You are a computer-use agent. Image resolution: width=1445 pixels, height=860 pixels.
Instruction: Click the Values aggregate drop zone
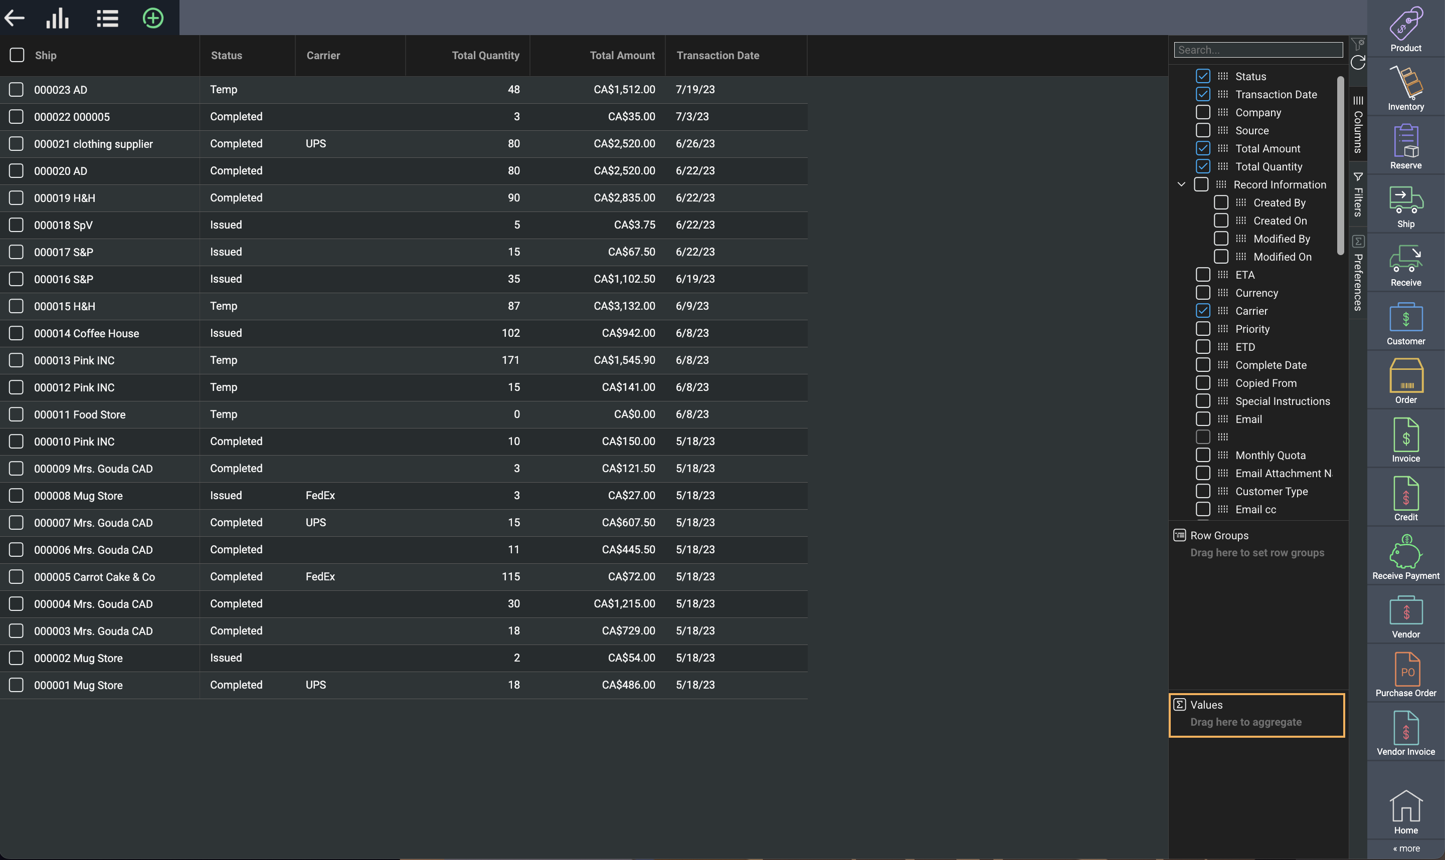pyautogui.click(x=1256, y=715)
